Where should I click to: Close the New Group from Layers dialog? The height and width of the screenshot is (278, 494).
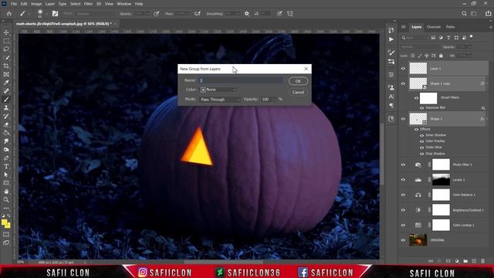click(x=306, y=69)
